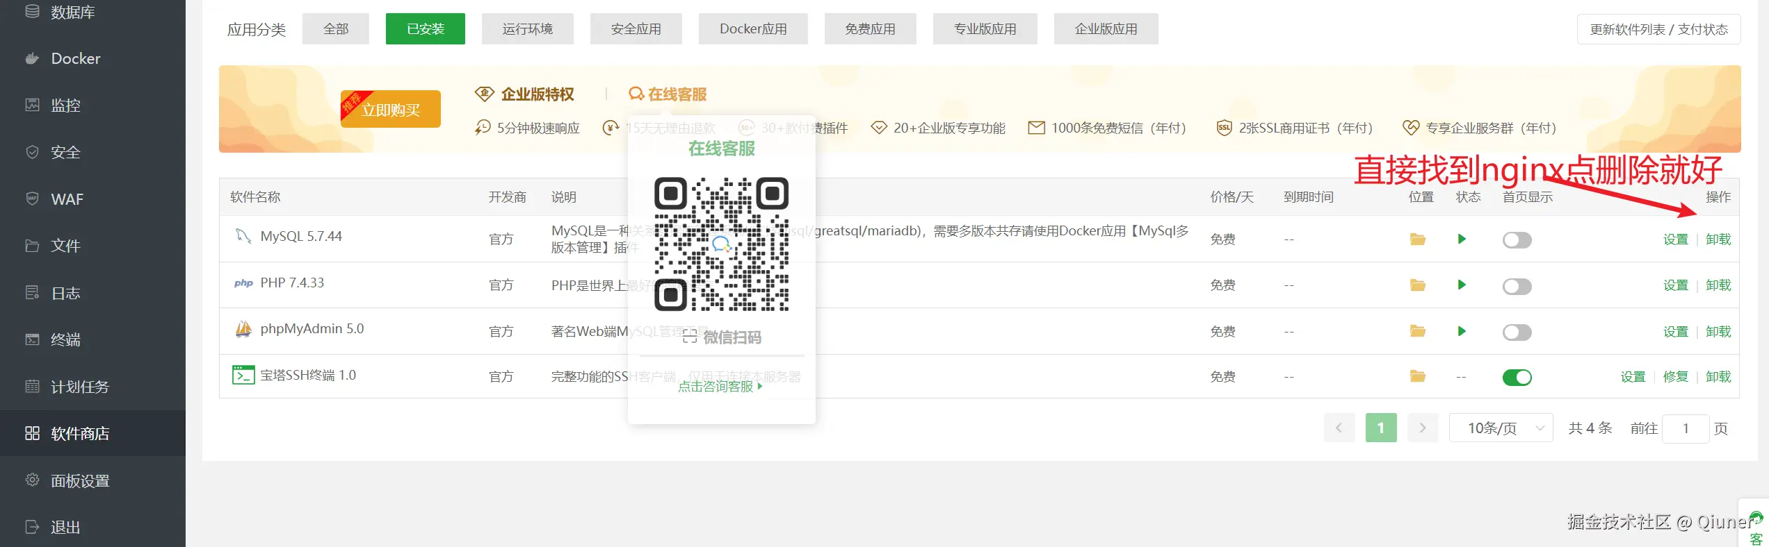Click the phpMyAdmin 5.0 software name
The image size is (1769, 547).
[312, 329]
